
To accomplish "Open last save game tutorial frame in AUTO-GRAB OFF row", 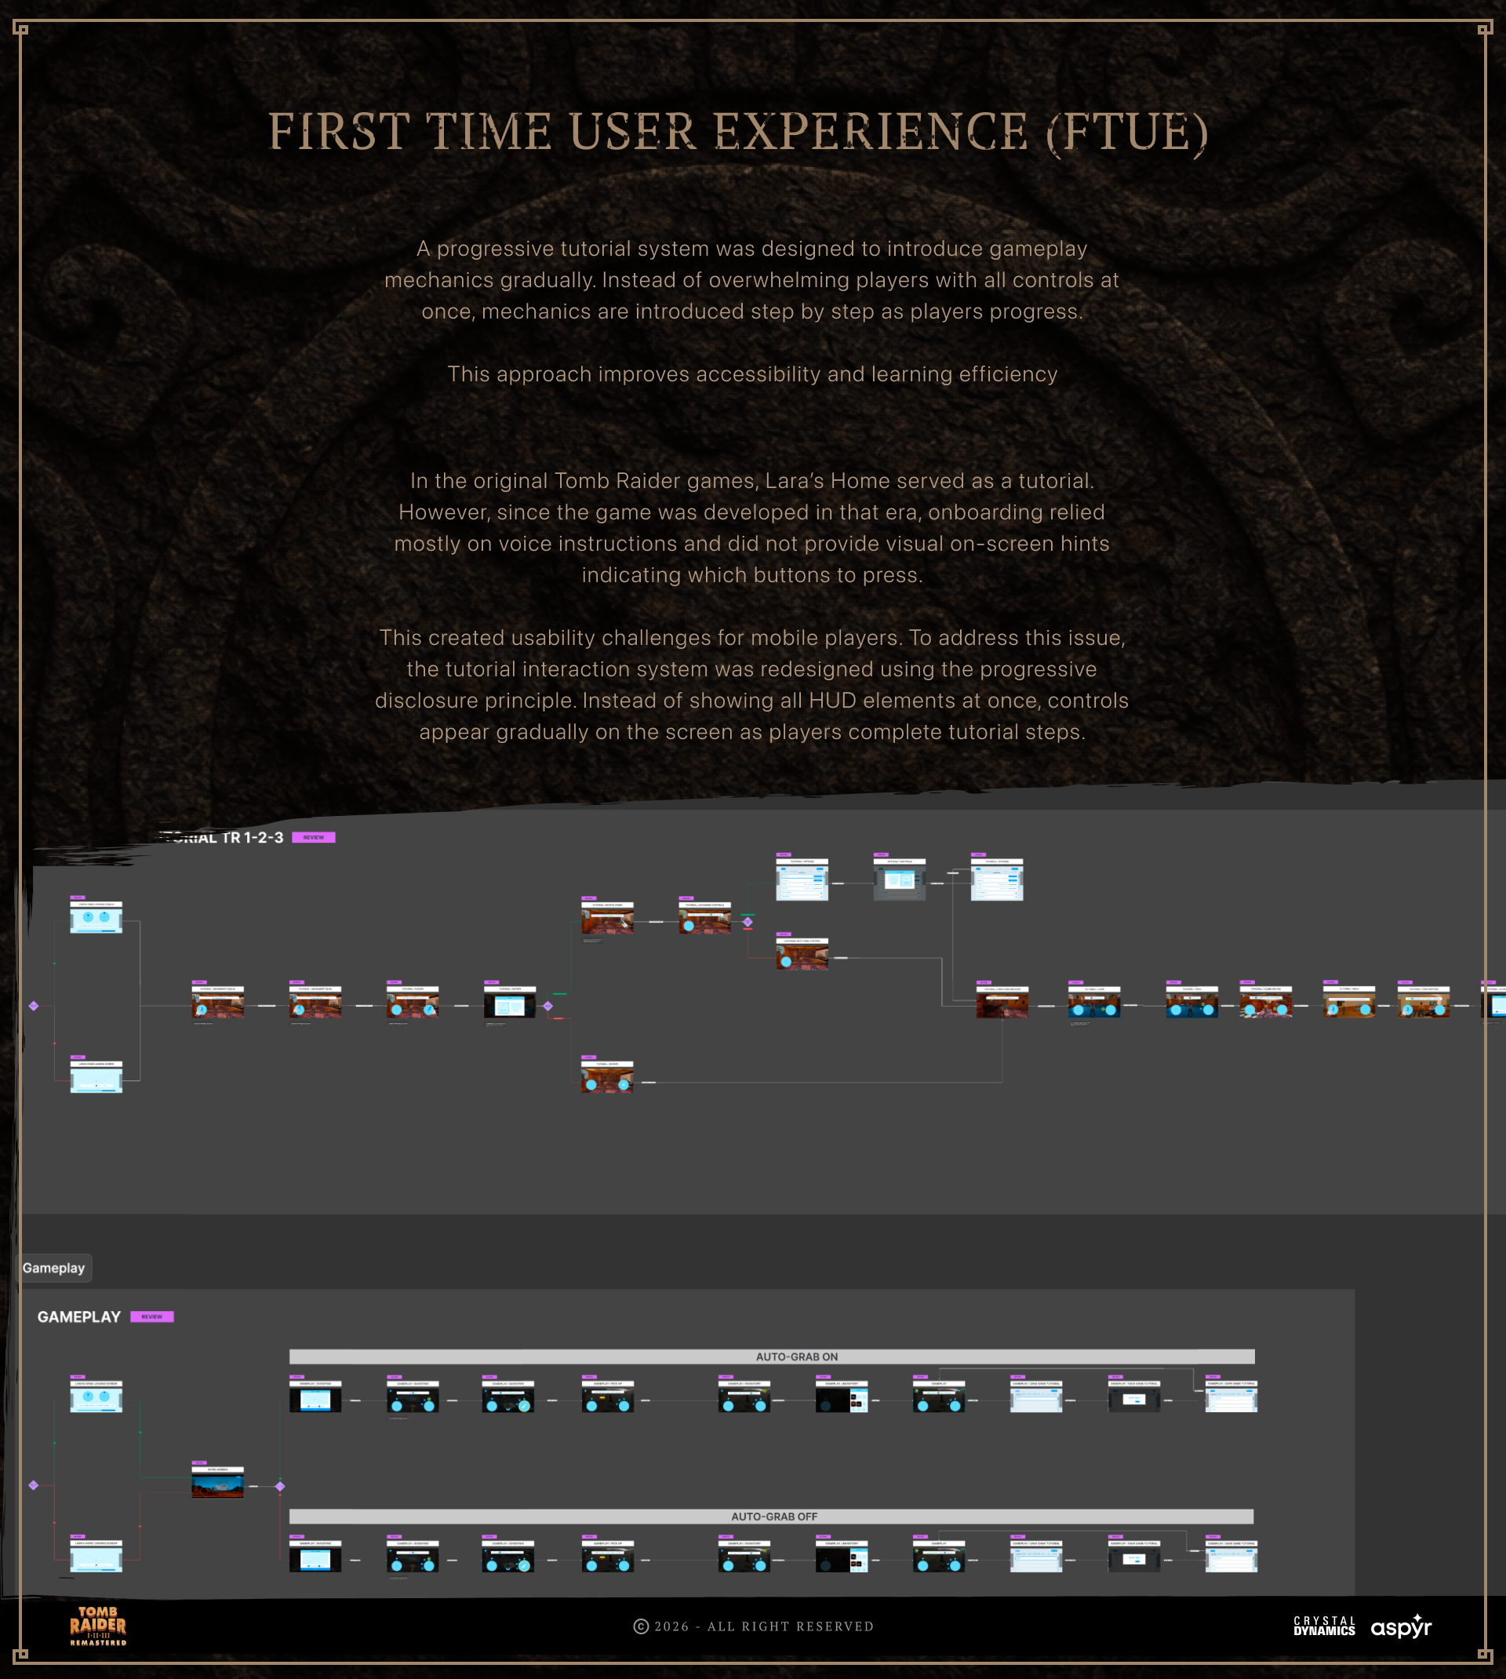I will tap(1231, 1558).
